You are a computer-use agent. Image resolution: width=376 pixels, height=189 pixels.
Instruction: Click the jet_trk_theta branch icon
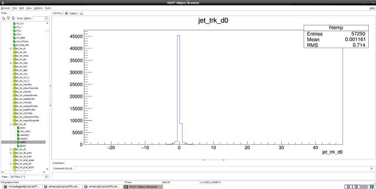pyautogui.click(x=14, y=56)
